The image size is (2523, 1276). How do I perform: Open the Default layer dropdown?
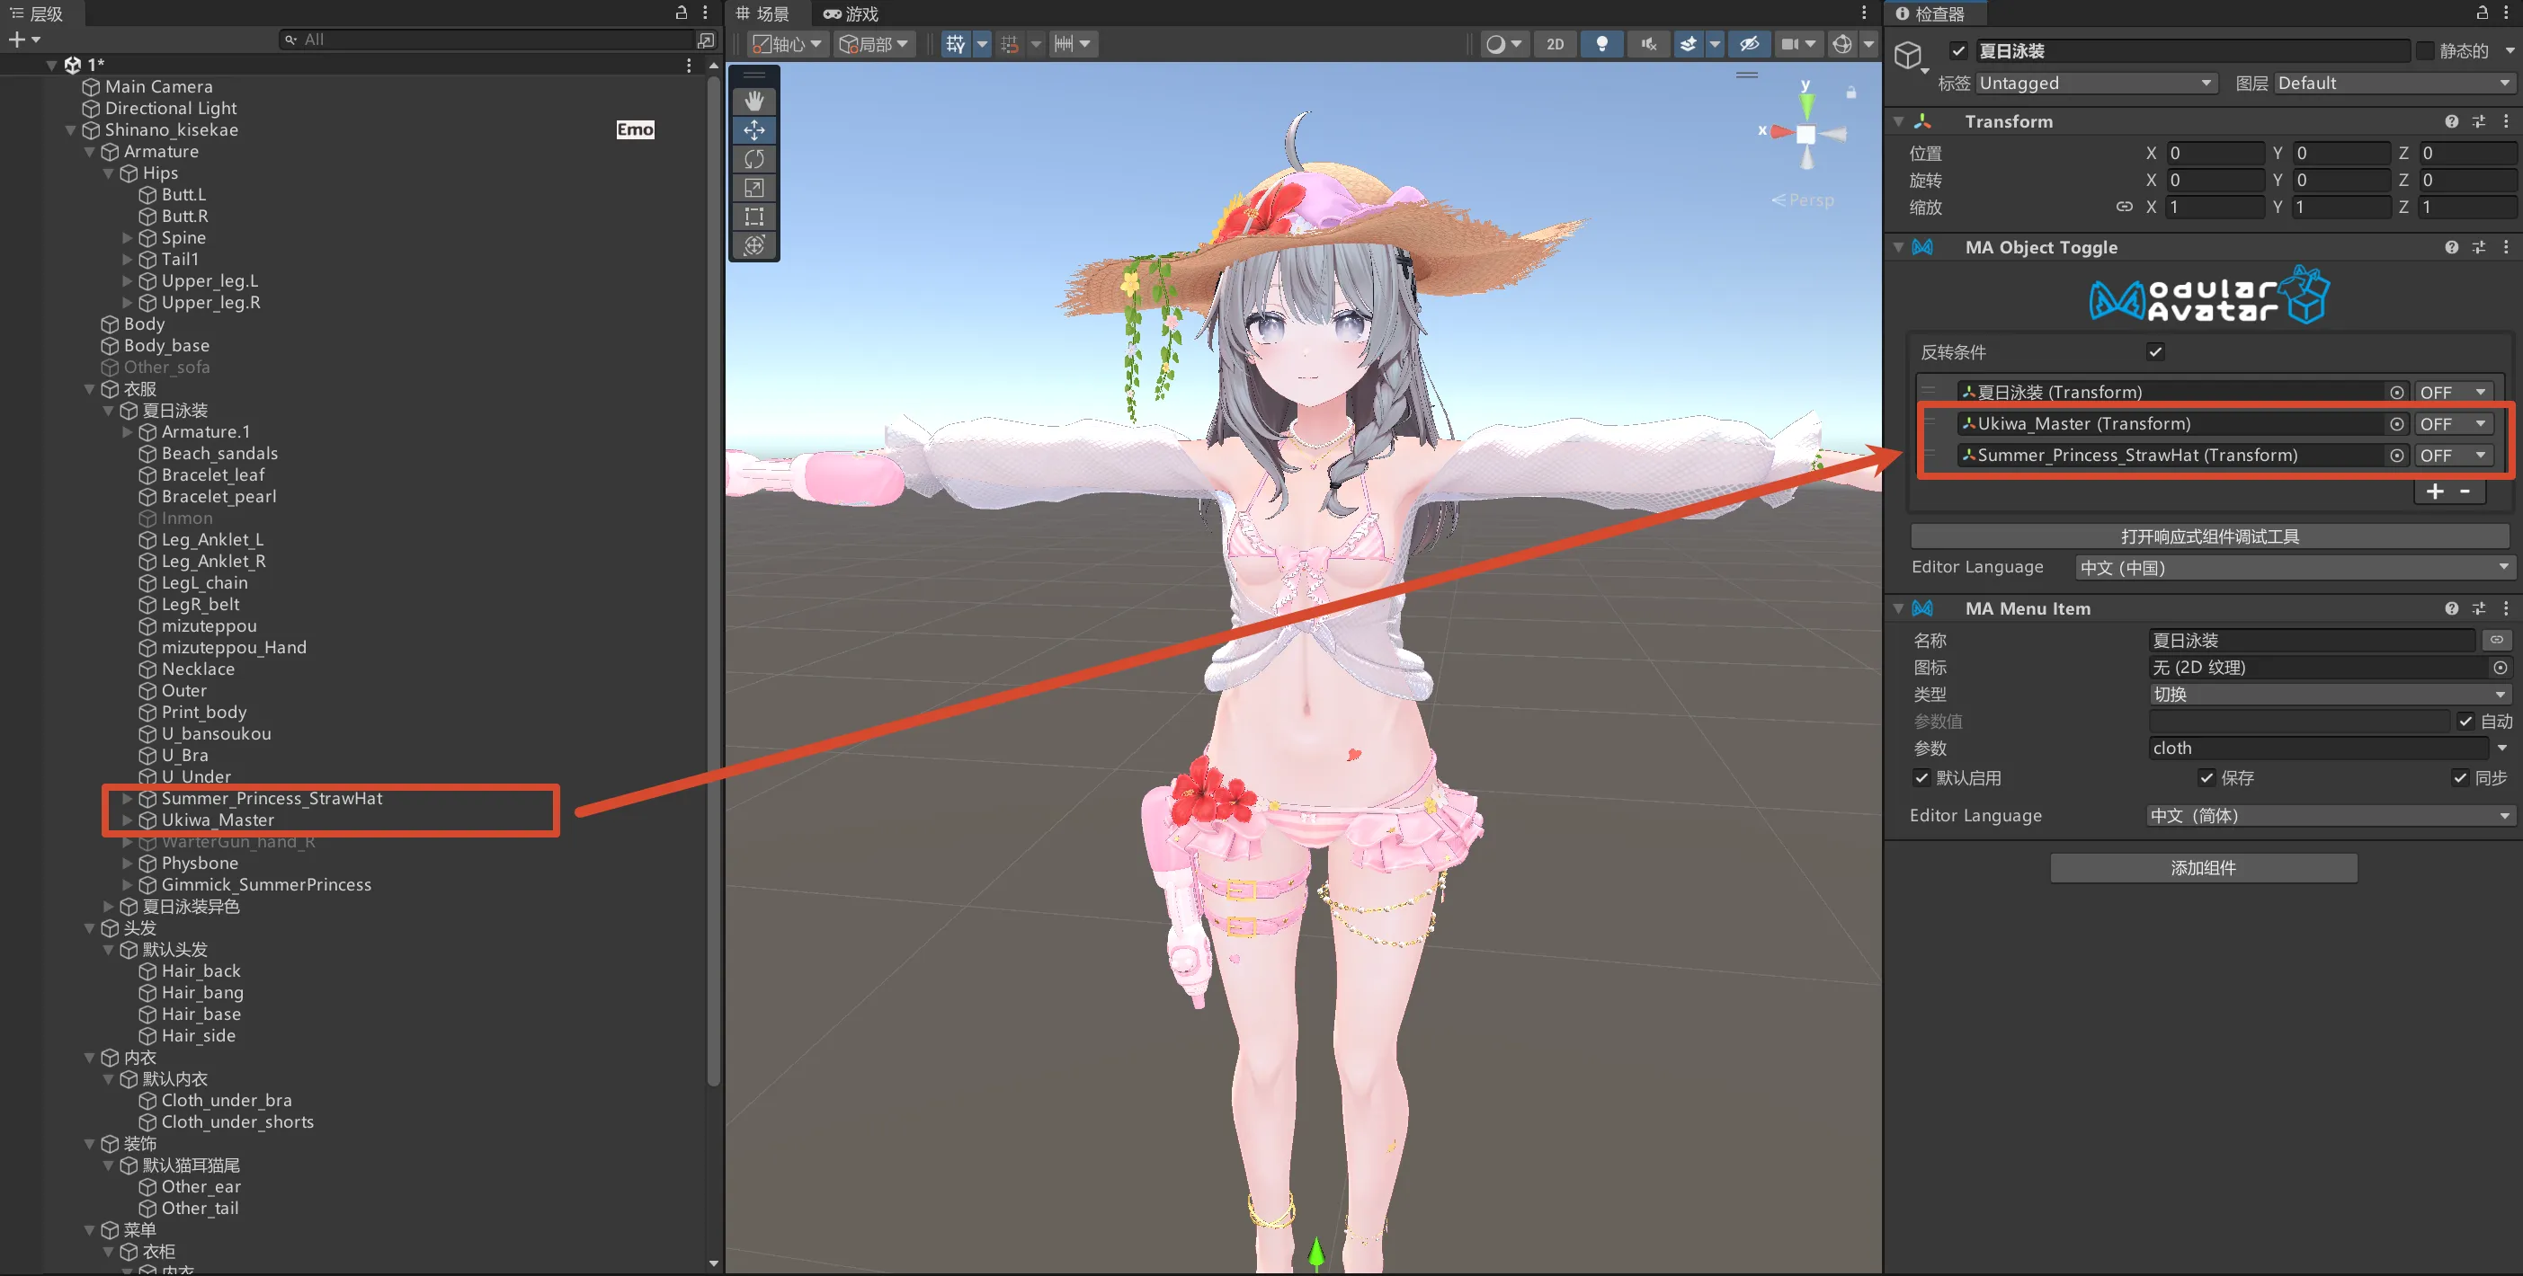click(2394, 84)
